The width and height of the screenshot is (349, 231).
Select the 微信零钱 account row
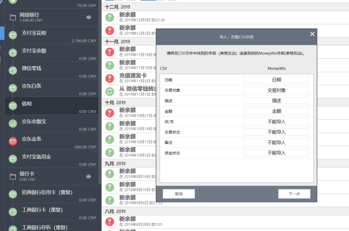click(51, 70)
